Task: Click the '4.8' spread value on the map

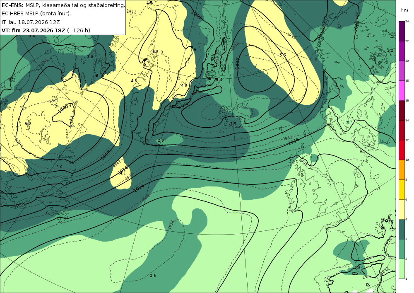Action: 184,85
